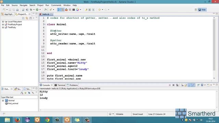Image resolution: width=219 pixels, height=123 pixels.
Task: Click the orange home/Studio start icon
Action: 66,10
